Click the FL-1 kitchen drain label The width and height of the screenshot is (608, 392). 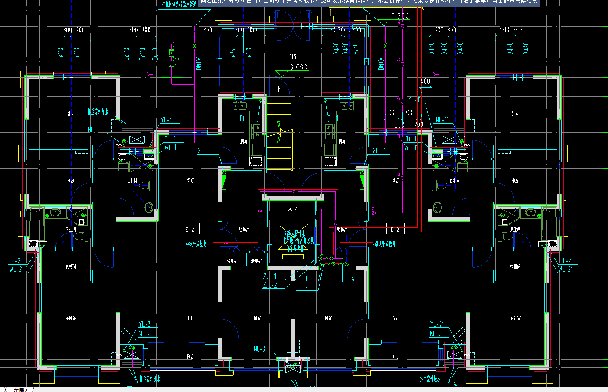click(x=245, y=118)
